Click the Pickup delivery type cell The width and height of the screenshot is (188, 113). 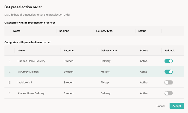pos(105,83)
